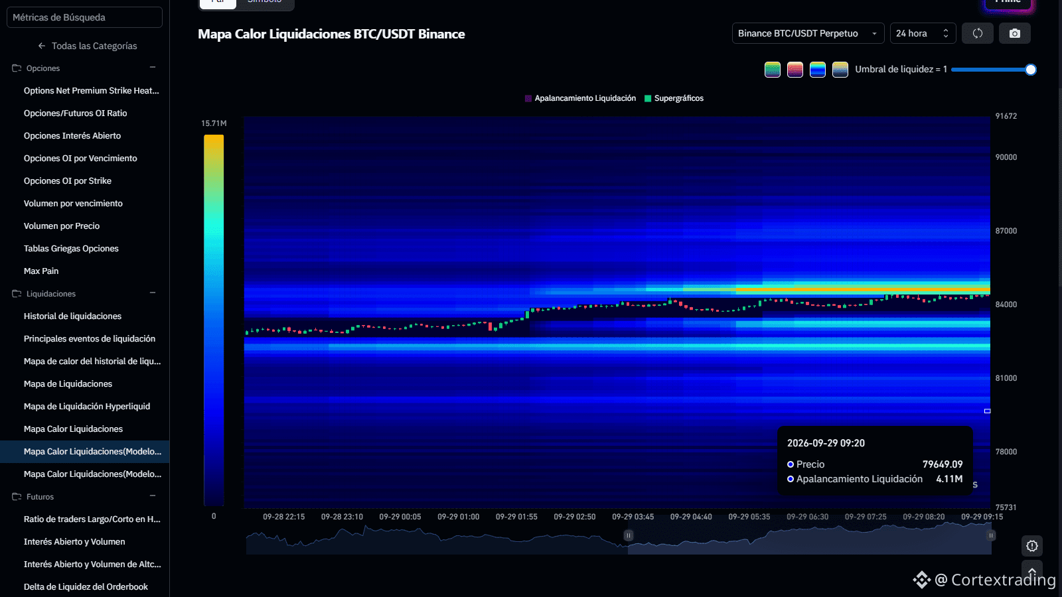Open the 24 hora timeframe selector
This screenshot has height=597, width=1062.
pos(923,33)
